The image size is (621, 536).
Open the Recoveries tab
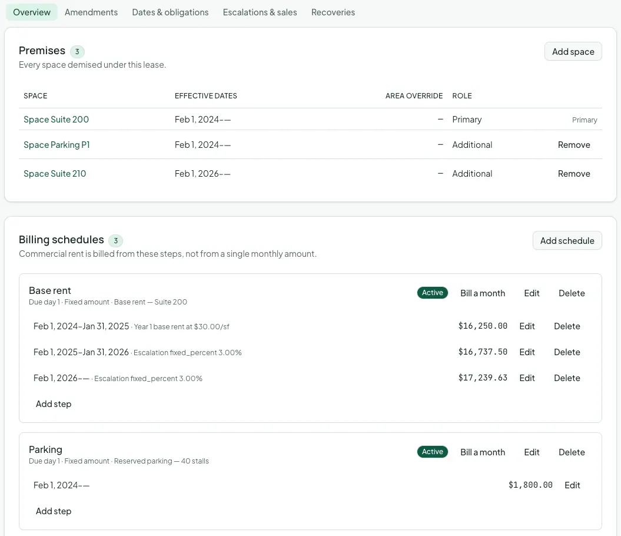(333, 12)
